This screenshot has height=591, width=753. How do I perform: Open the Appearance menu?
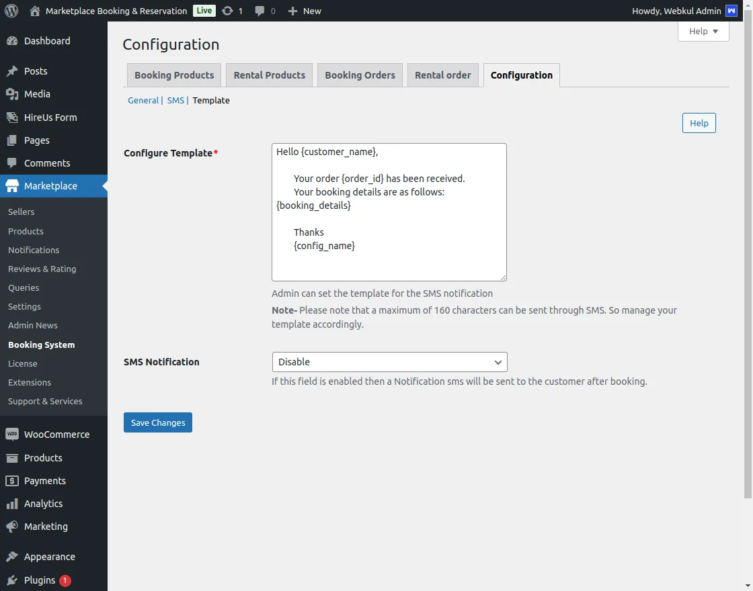click(49, 557)
